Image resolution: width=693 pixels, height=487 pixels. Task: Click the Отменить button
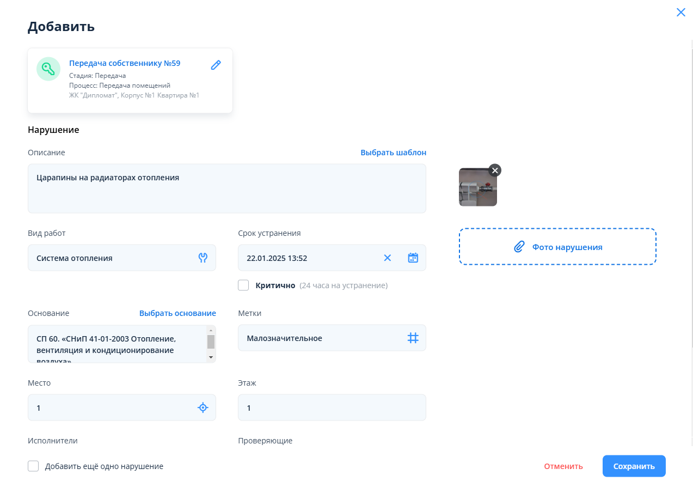[563, 466]
